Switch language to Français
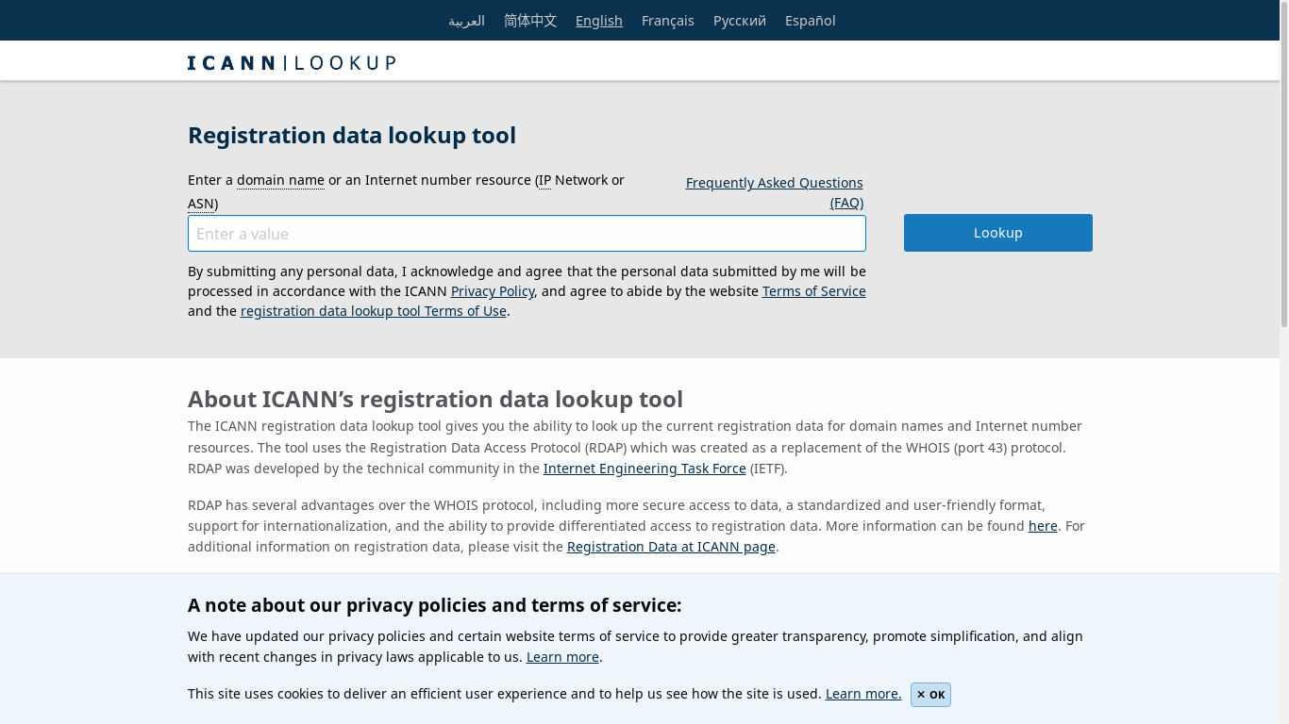Screen dimensions: 1289x724 (668, 21)
